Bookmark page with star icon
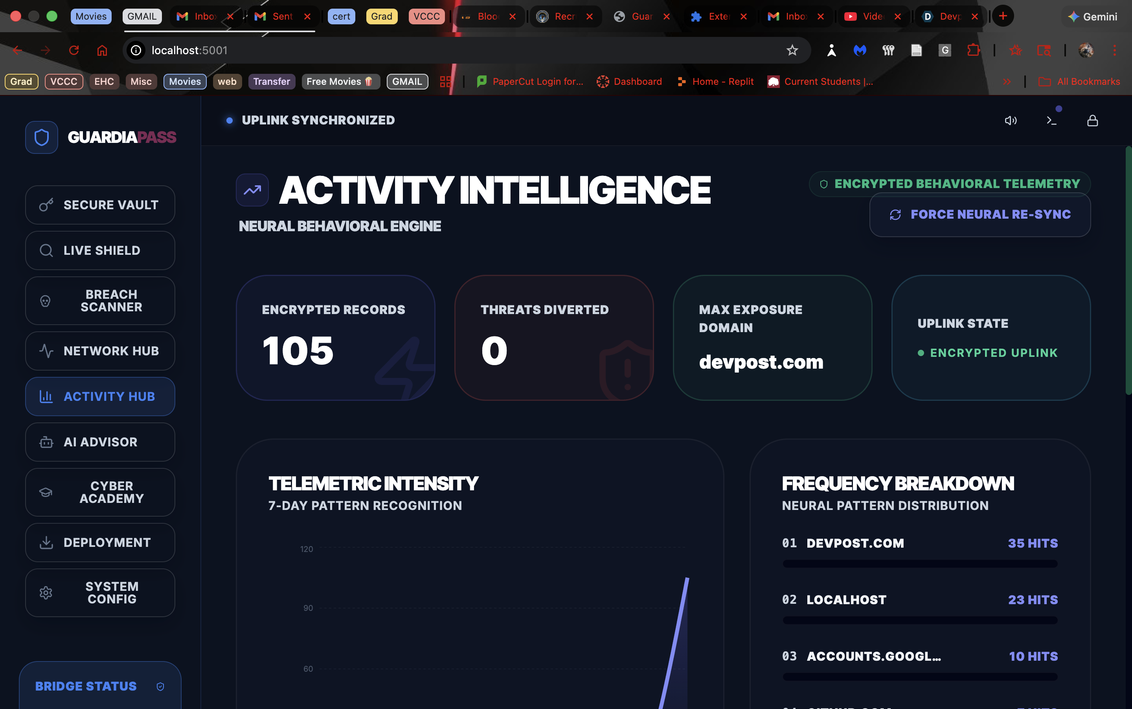The image size is (1132, 709). [792, 50]
